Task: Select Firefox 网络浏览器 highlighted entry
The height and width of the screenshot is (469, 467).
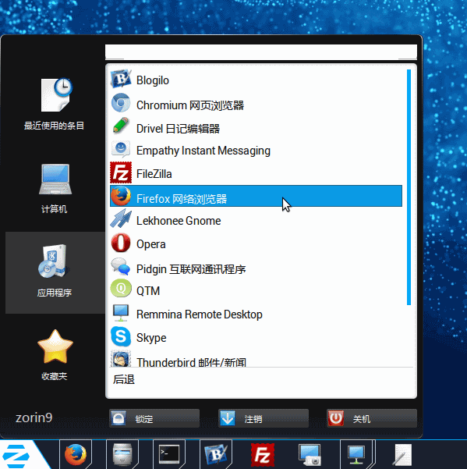Action: (256, 196)
